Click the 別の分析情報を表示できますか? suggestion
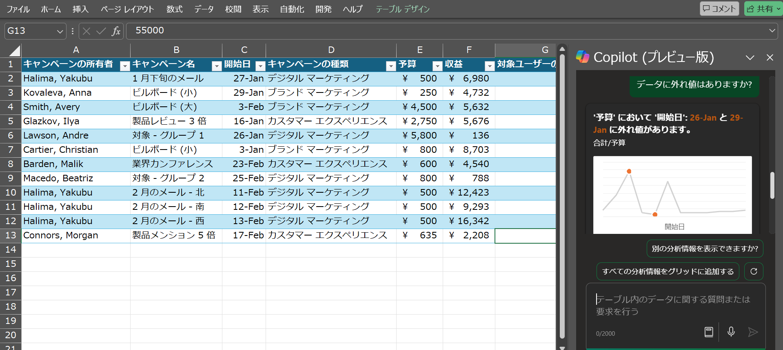The image size is (783, 350). (x=705, y=249)
